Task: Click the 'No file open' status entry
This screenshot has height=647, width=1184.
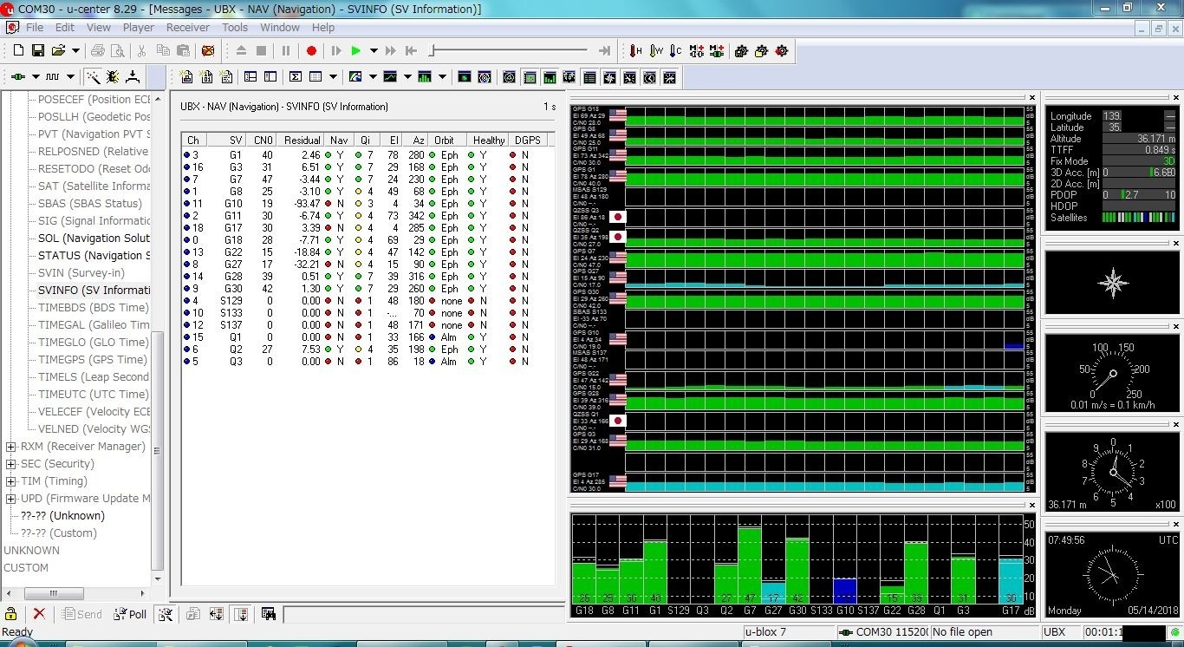Action: (962, 632)
